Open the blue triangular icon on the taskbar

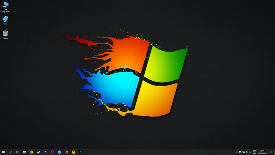pyautogui.click(x=81, y=152)
